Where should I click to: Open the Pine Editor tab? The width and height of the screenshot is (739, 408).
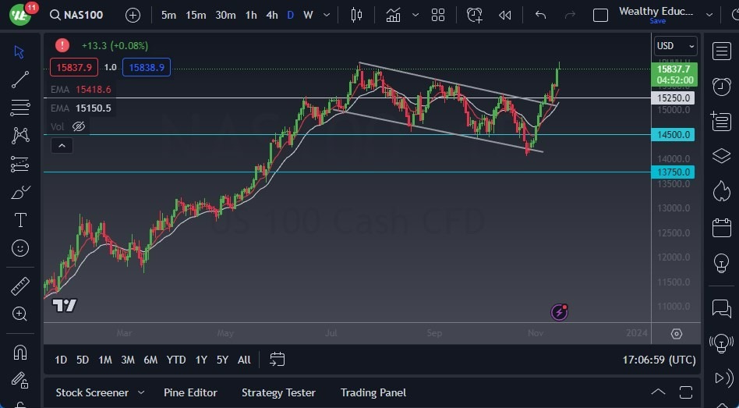click(190, 392)
